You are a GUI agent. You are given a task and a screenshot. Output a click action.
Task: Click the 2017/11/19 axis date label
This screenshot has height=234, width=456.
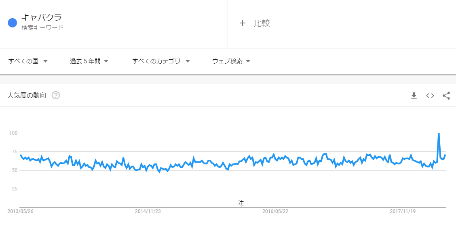tap(403, 211)
